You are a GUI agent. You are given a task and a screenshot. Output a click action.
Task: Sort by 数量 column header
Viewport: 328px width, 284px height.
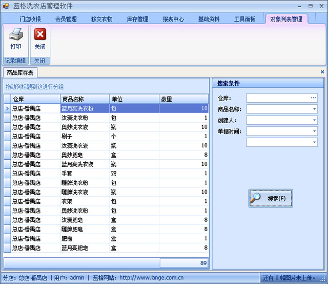click(x=183, y=99)
